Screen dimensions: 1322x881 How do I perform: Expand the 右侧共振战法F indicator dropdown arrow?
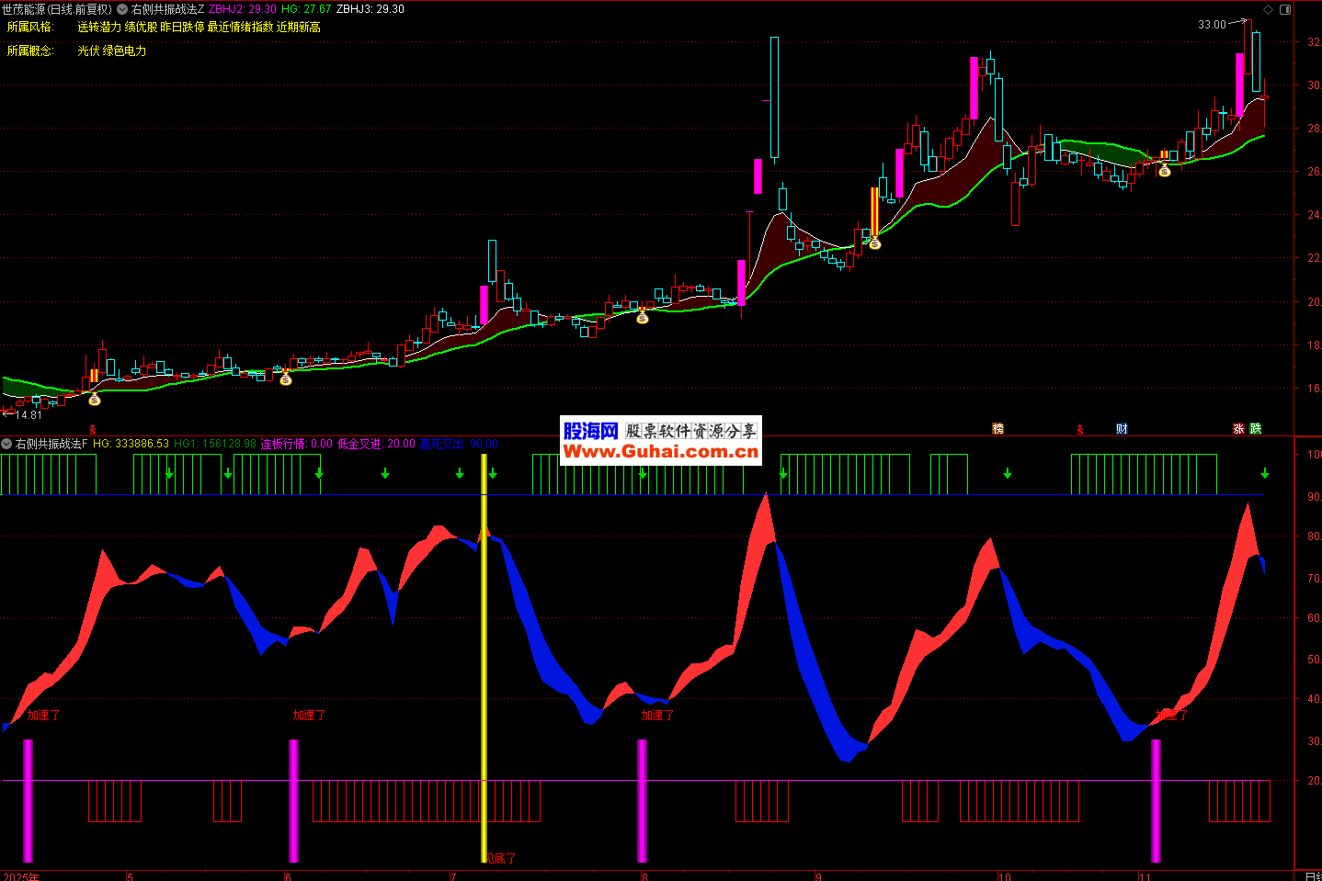tap(6, 444)
